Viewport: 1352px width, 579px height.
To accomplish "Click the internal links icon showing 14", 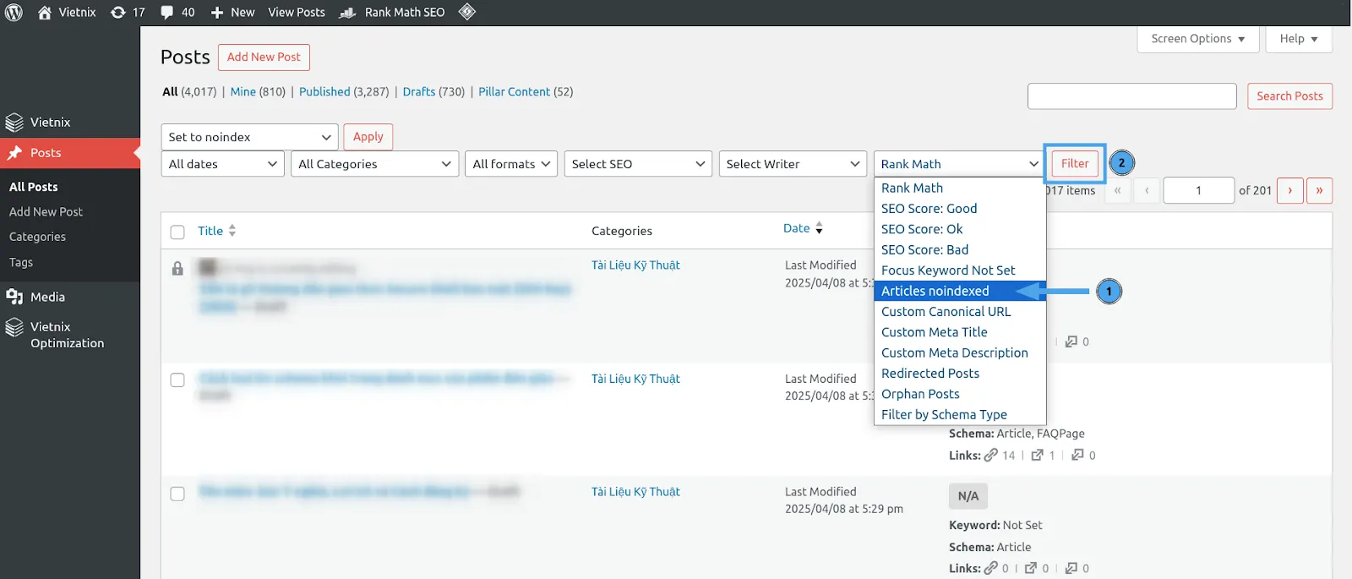I will [x=991, y=455].
